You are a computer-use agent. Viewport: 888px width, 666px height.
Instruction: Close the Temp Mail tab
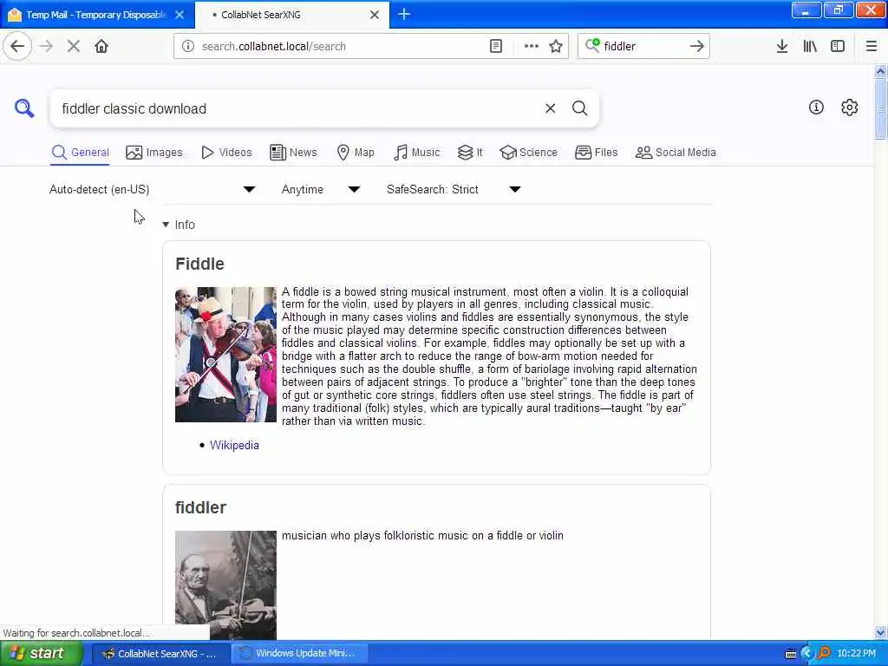180,15
